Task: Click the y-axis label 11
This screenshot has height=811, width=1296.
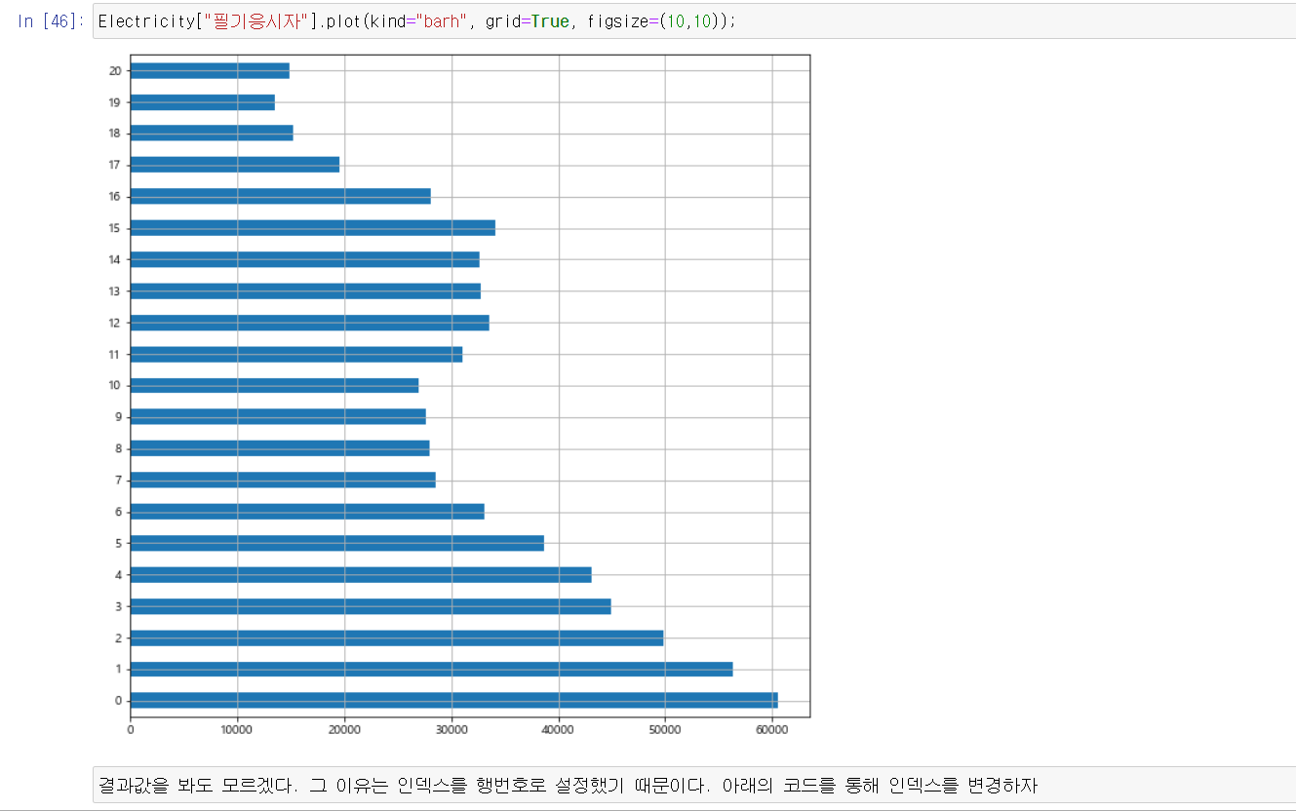Action: (115, 354)
